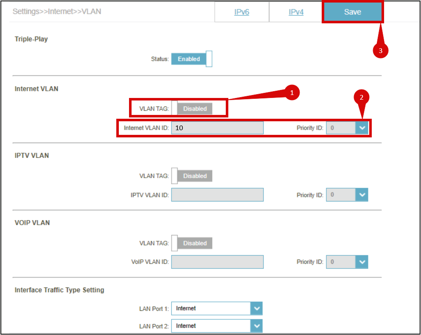This screenshot has height=335, width=421.
Task: Click the Internet VLAN ID field
Action: pos(217,128)
